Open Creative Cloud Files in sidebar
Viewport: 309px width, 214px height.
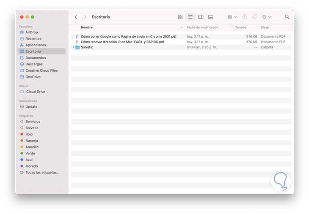click(x=41, y=70)
